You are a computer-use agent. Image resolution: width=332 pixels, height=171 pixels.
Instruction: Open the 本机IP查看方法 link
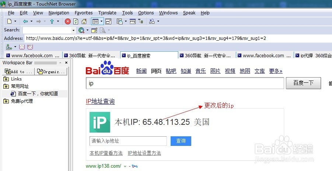[106, 153]
